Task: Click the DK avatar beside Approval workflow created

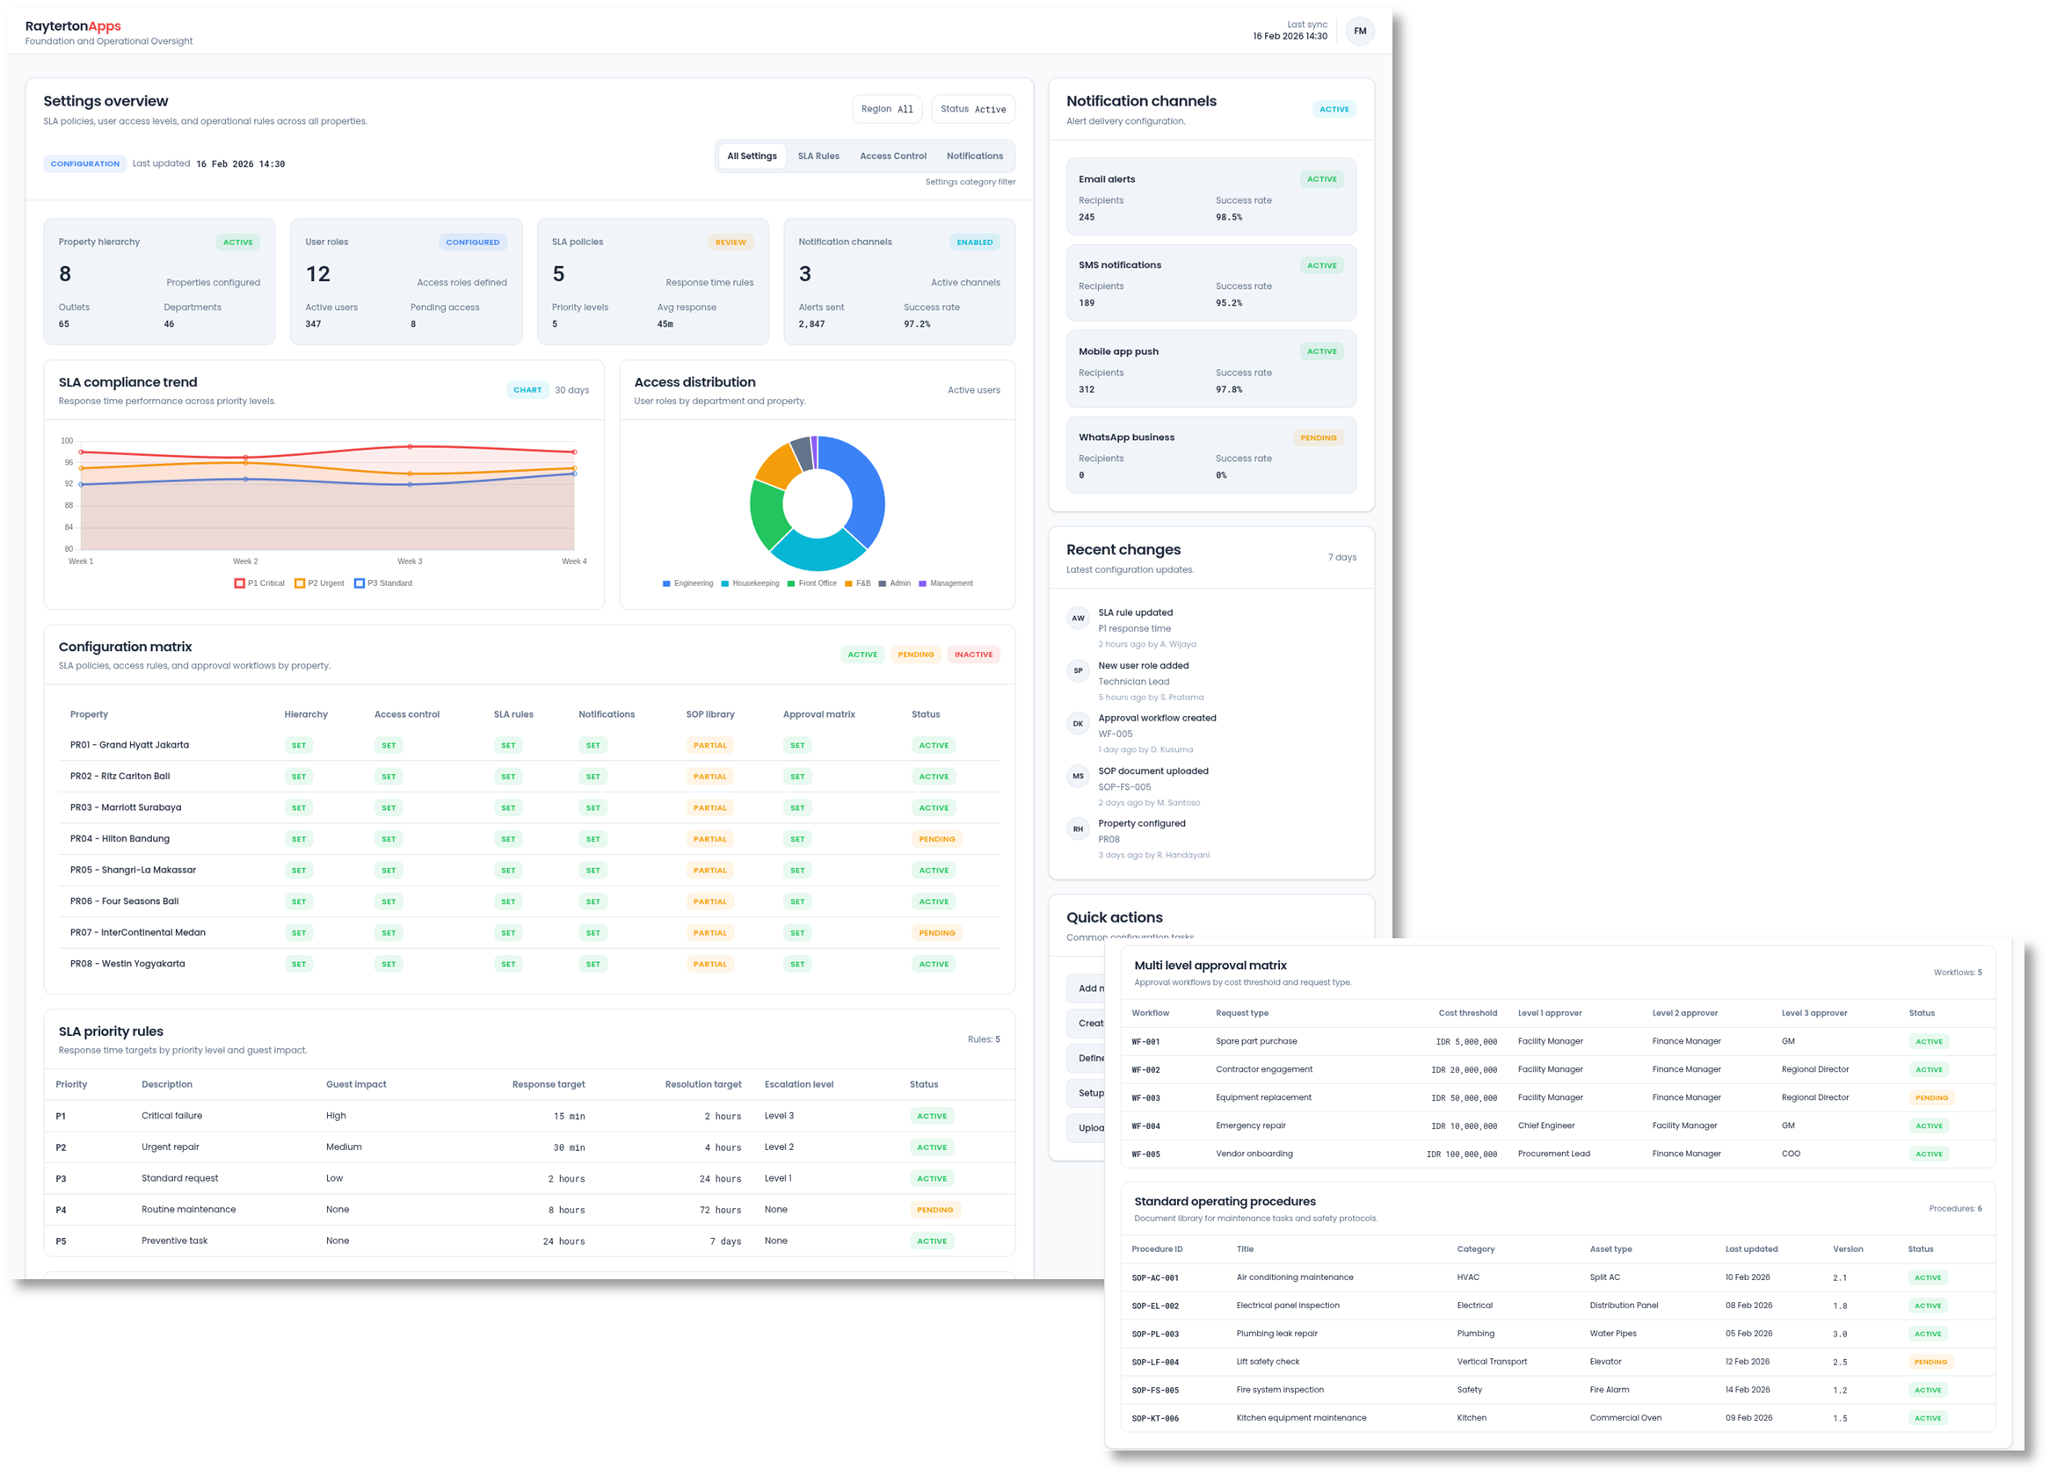Action: point(1078,724)
